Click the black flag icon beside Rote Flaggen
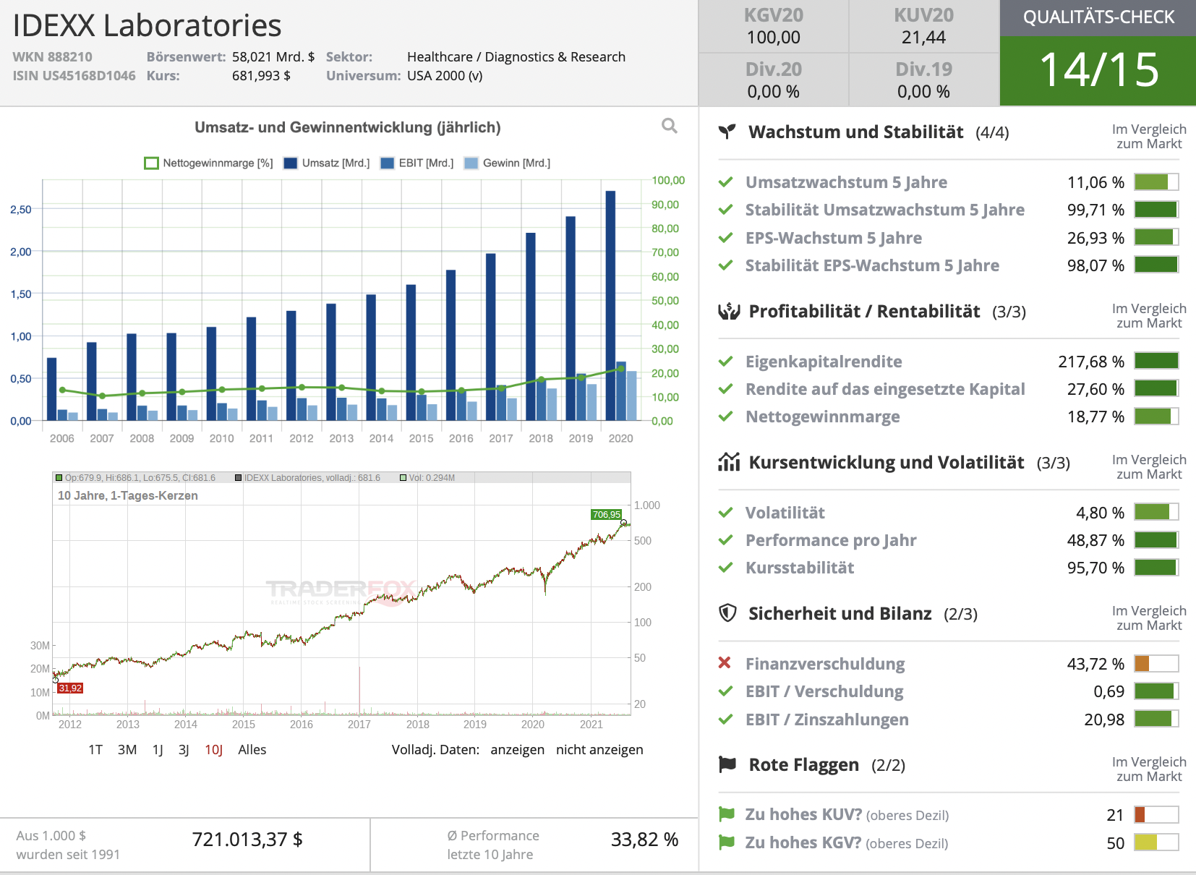The height and width of the screenshot is (875, 1196). click(727, 764)
